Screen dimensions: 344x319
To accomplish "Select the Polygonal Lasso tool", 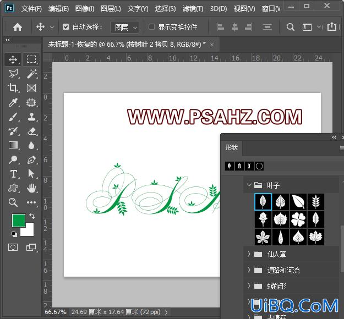I will pos(13,74).
